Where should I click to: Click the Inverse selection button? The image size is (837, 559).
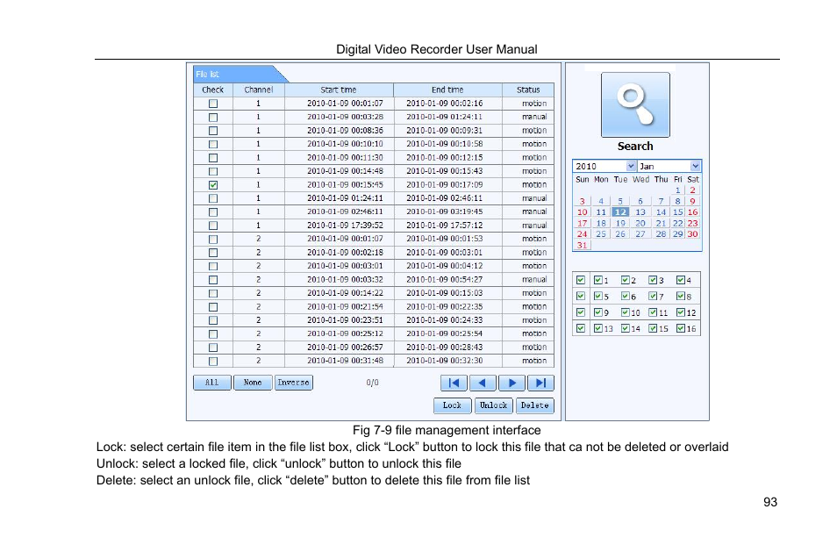(x=294, y=383)
